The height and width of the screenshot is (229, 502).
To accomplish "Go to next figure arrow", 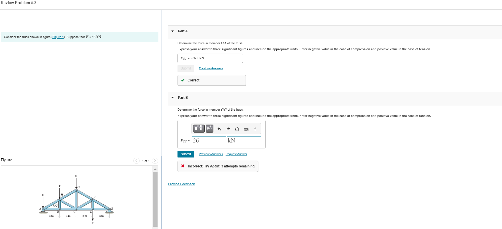I will pyautogui.click(x=155, y=161).
